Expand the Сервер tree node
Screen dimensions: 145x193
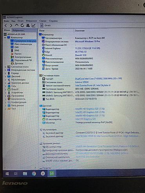pyautogui.click(x=5, y=73)
